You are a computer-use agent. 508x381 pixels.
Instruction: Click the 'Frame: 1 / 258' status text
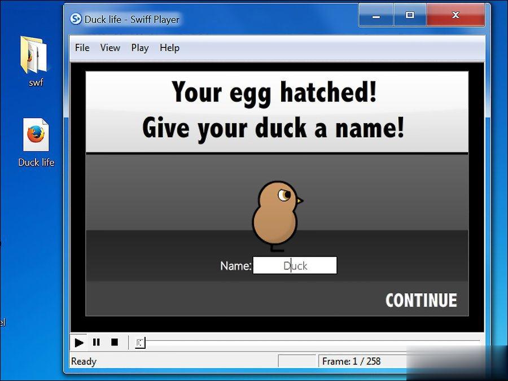pyautogui.click(x=351, y=361)
